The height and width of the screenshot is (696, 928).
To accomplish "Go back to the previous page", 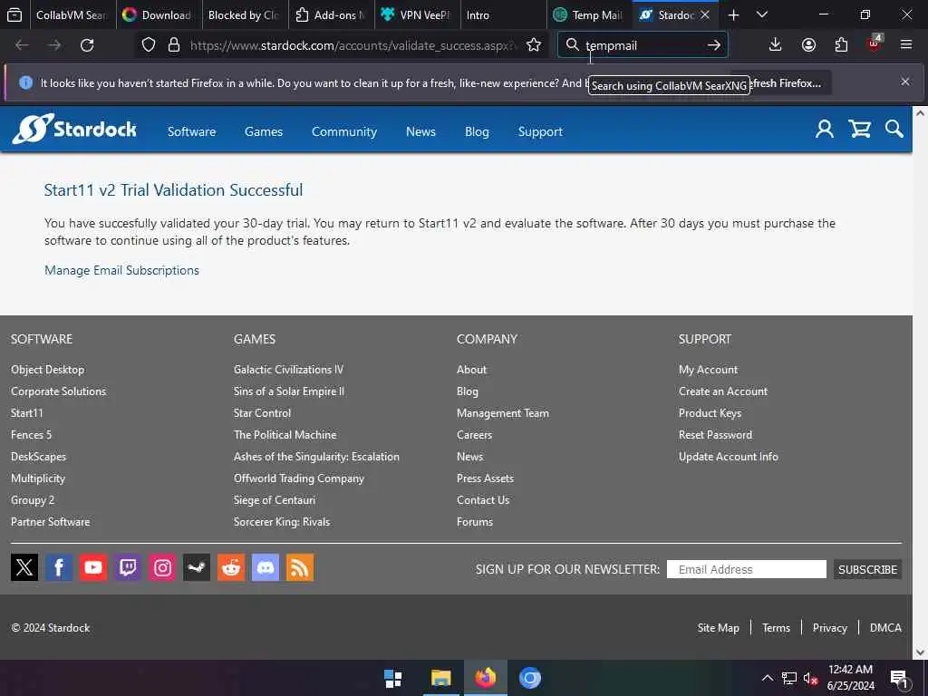I will tap(22, 45).
